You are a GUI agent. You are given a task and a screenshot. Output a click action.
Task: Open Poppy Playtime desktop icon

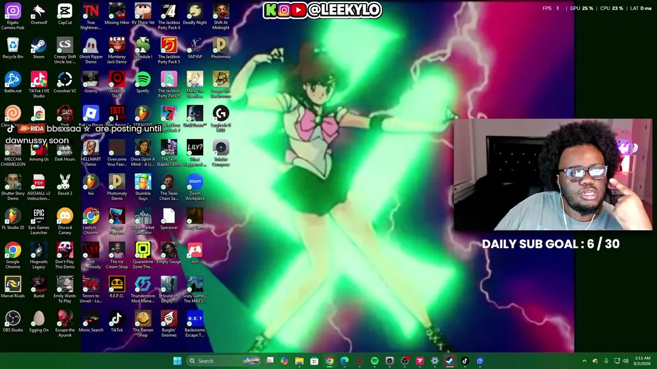117,221
